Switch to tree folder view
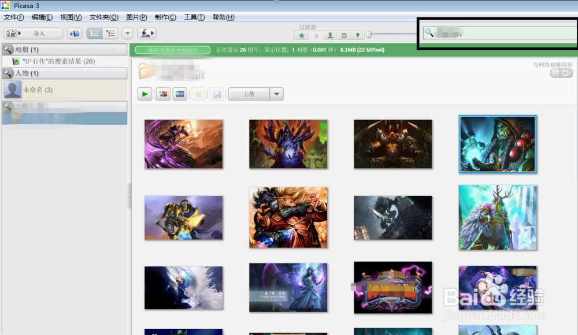Image resolution: width=578 pixels, height=335 pixels. coord(110,33)
